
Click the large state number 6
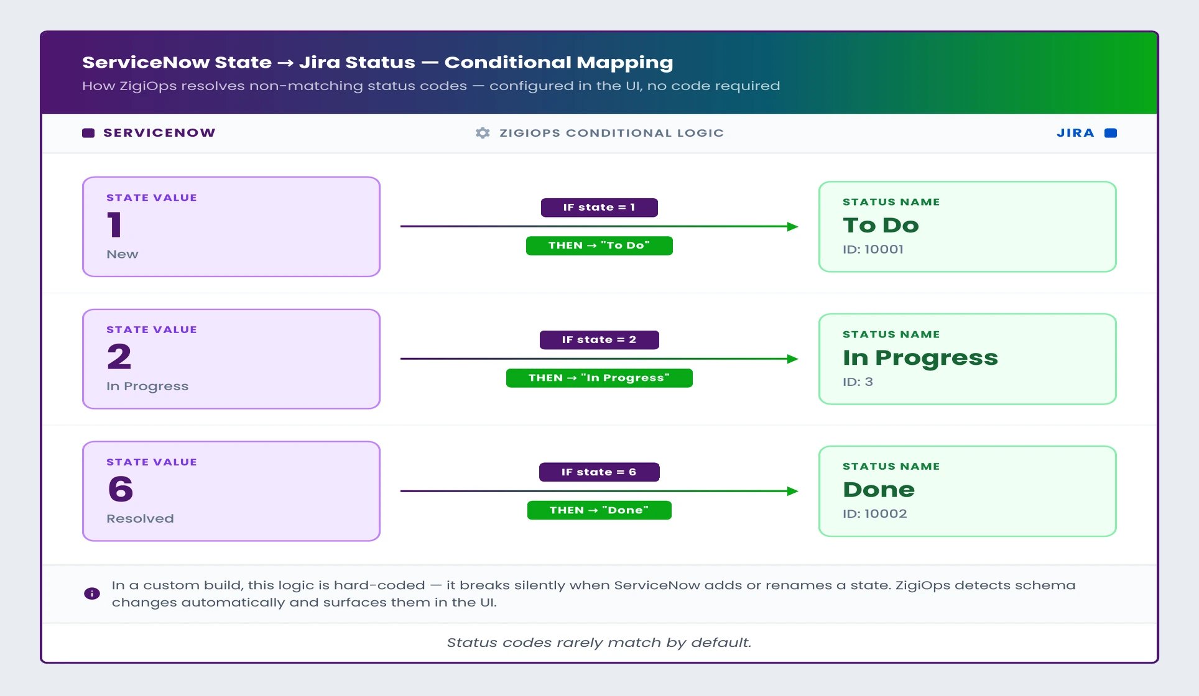pos(121,489)
